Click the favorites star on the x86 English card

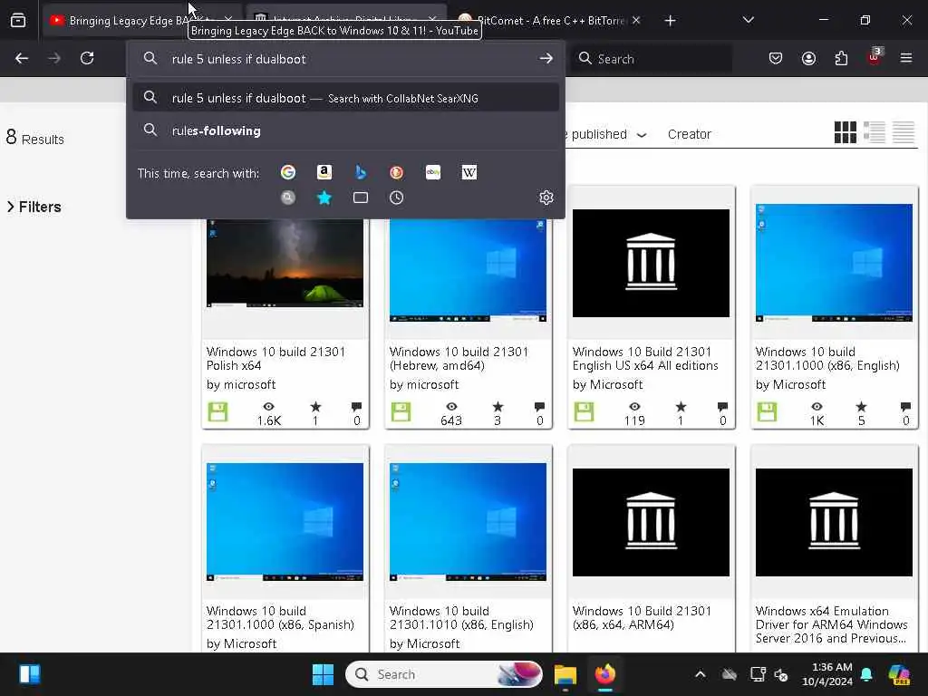click(861, 407)
